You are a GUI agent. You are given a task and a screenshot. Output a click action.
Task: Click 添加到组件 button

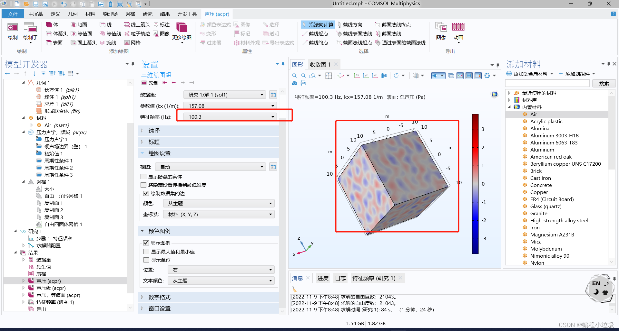577,74
